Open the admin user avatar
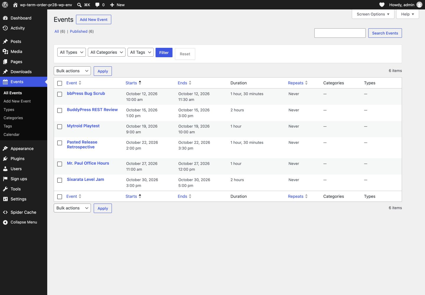The width and height of the screenshot is (425, 295). tap(419, 5)
